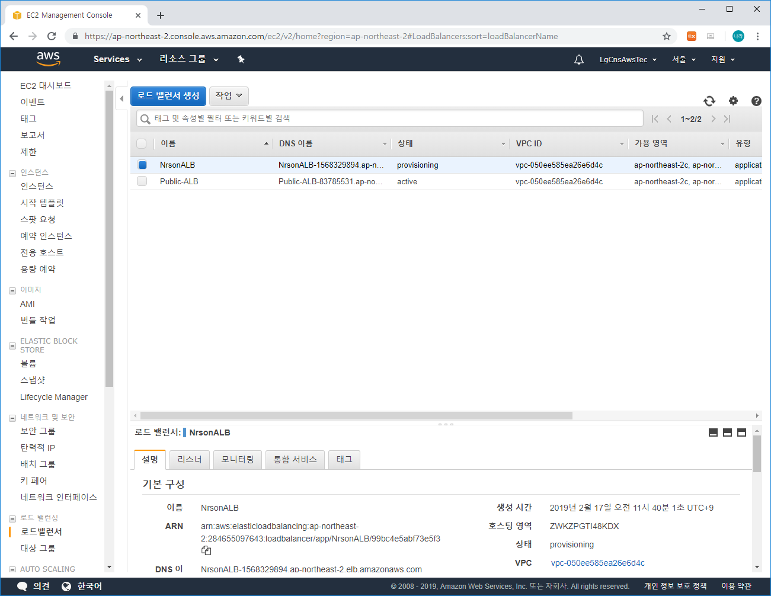Click the tag filter search field
The image size is (771, 596).
point(389,118)
